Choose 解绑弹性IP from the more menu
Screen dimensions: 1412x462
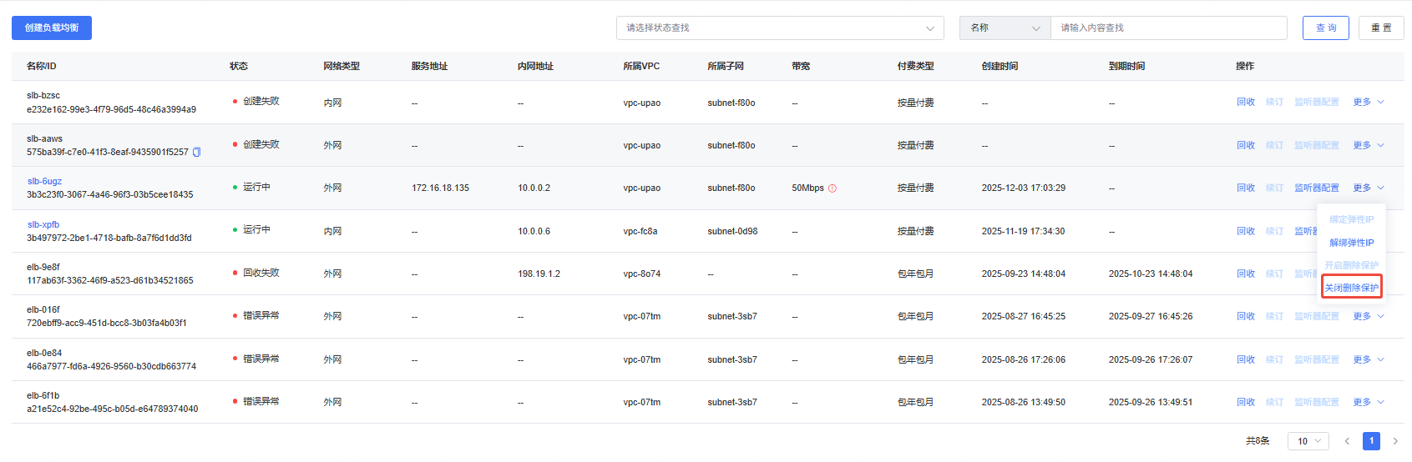(x=1351, y=243)
